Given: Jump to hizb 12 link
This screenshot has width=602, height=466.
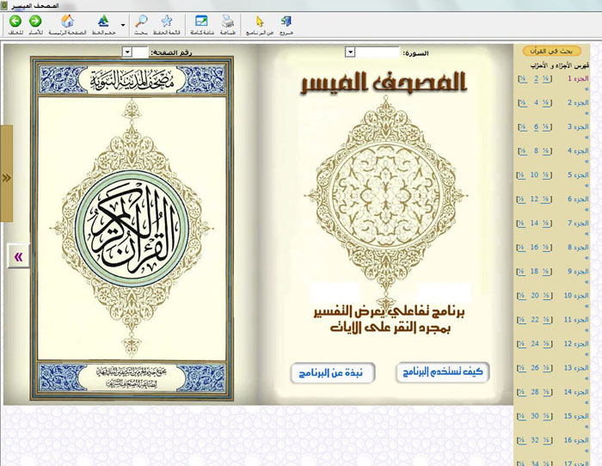Looking at the screenshot, I should tap(534, 199).
